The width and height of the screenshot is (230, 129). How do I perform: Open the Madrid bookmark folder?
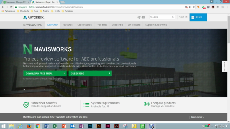click(x=45, y=11)
